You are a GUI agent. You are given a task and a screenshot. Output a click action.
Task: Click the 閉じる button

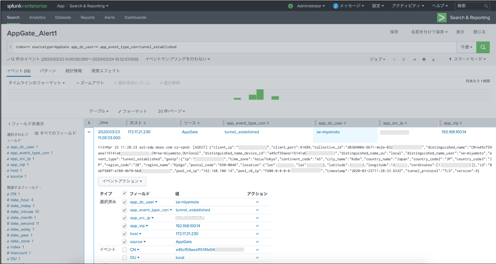pos(479,32)
